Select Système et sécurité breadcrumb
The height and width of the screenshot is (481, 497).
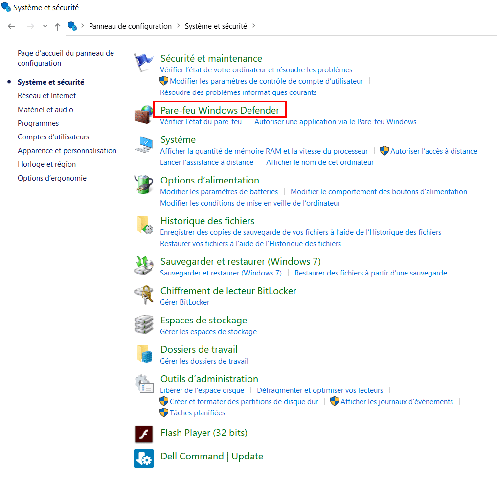pos(216,26)
